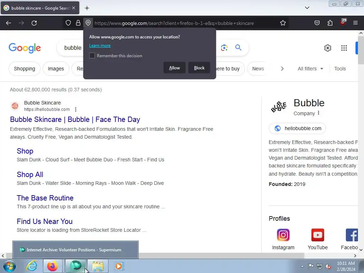The height and width of the screenshot is (273, 364).
Task: Open the Google apps grid icon
Action: coord(344,48)
